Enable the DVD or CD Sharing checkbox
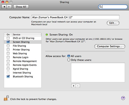The height and width of the screenshot is (105, 129). tap(8, 38)
